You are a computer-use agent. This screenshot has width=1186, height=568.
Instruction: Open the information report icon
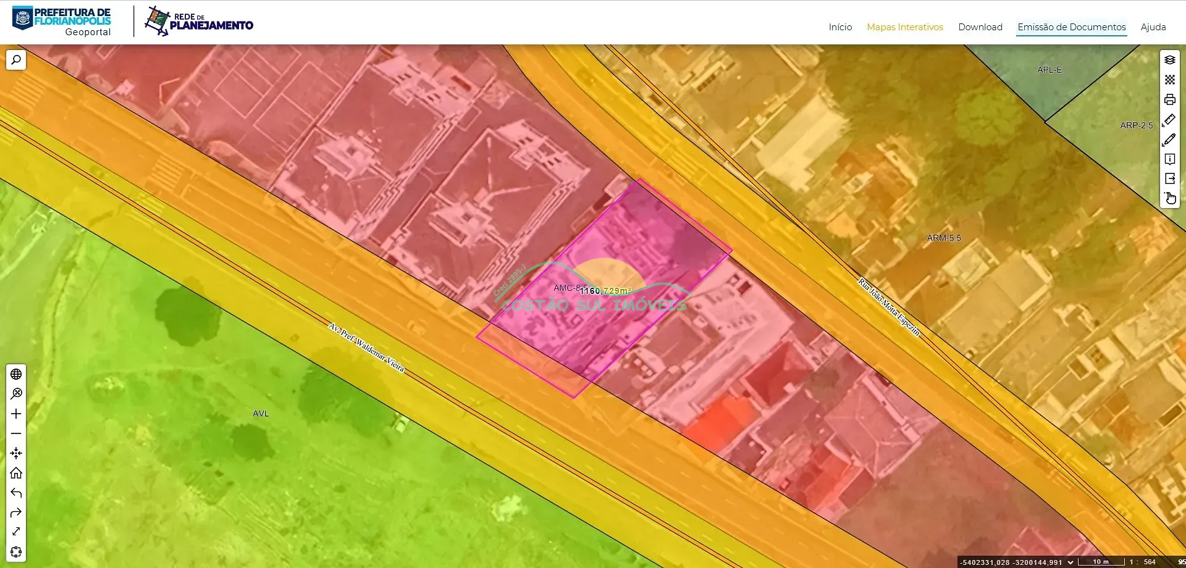coord(1170,159)
